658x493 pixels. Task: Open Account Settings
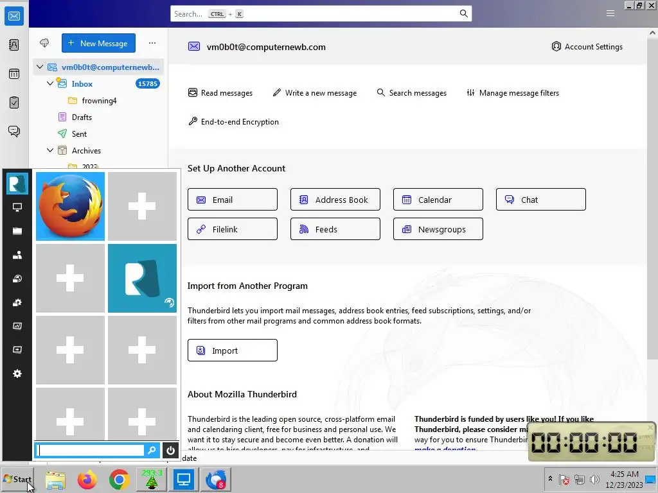click(x=587, y=46)
